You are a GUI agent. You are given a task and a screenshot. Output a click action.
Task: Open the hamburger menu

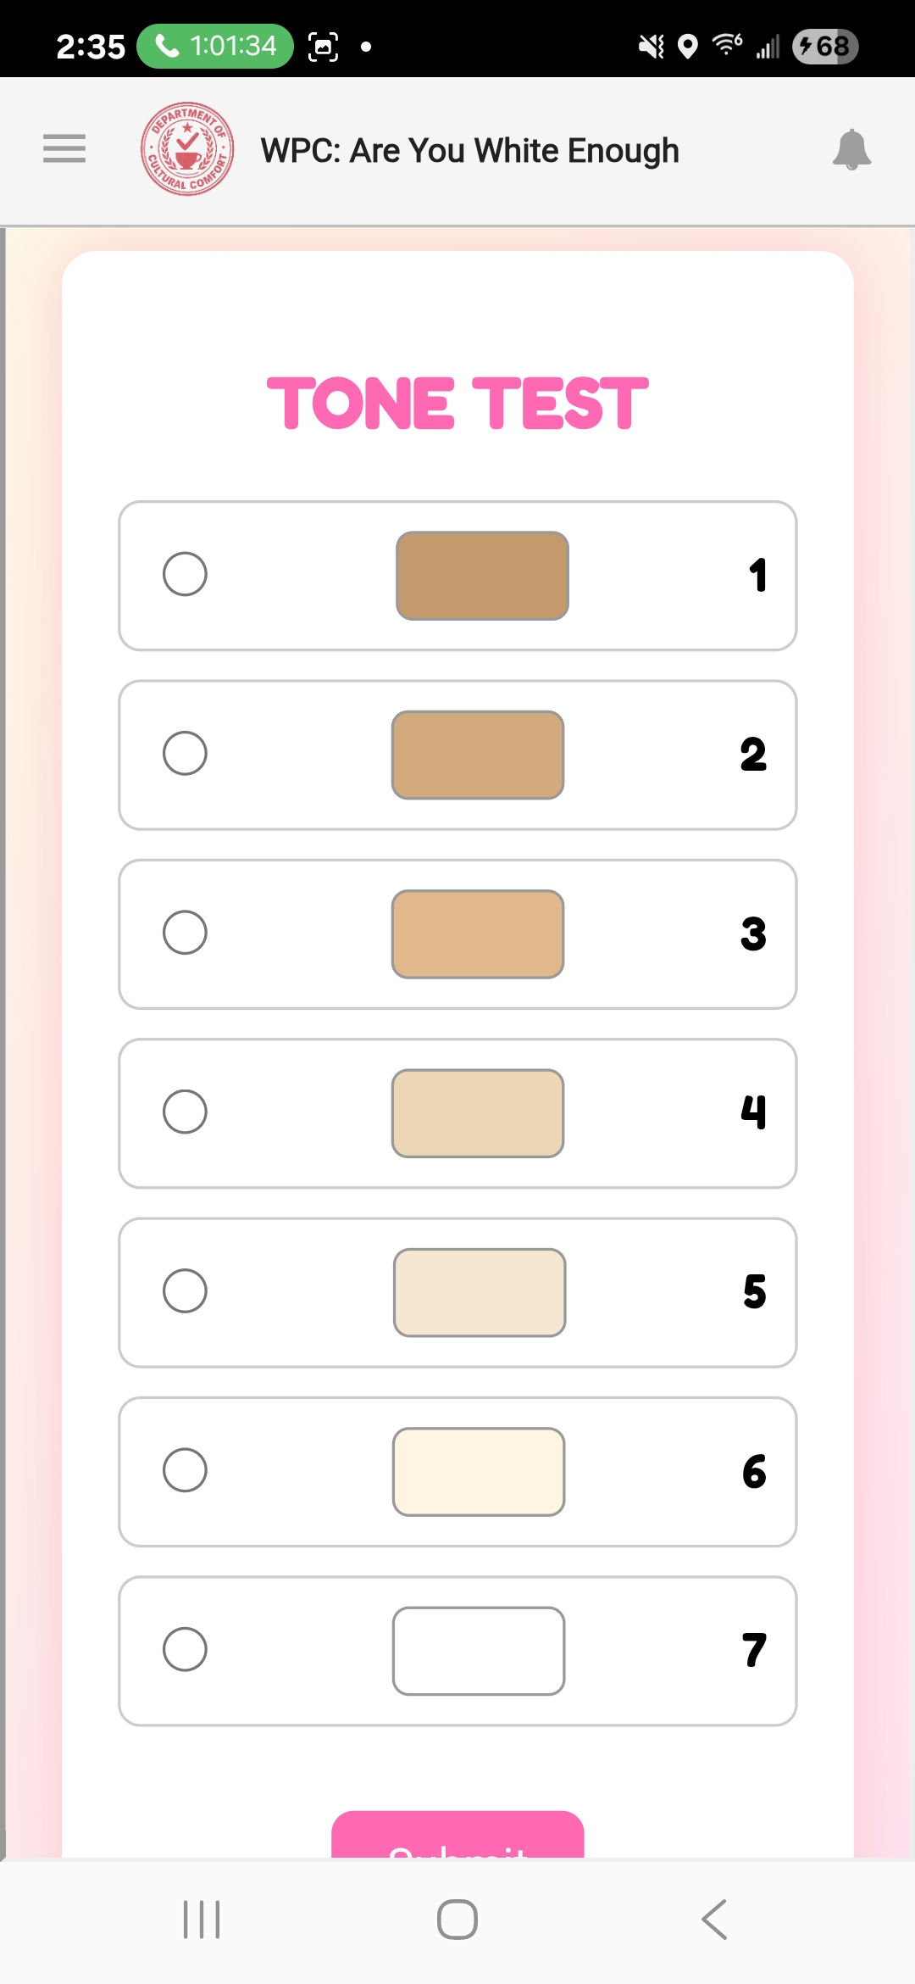point(64,148)
